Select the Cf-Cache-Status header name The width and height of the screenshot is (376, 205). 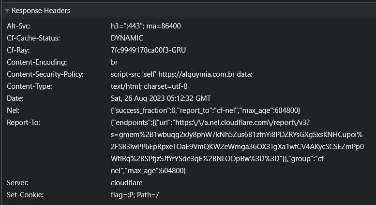click(33, 38)
